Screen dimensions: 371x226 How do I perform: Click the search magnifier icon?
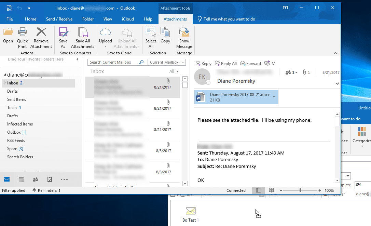(141, 62)
